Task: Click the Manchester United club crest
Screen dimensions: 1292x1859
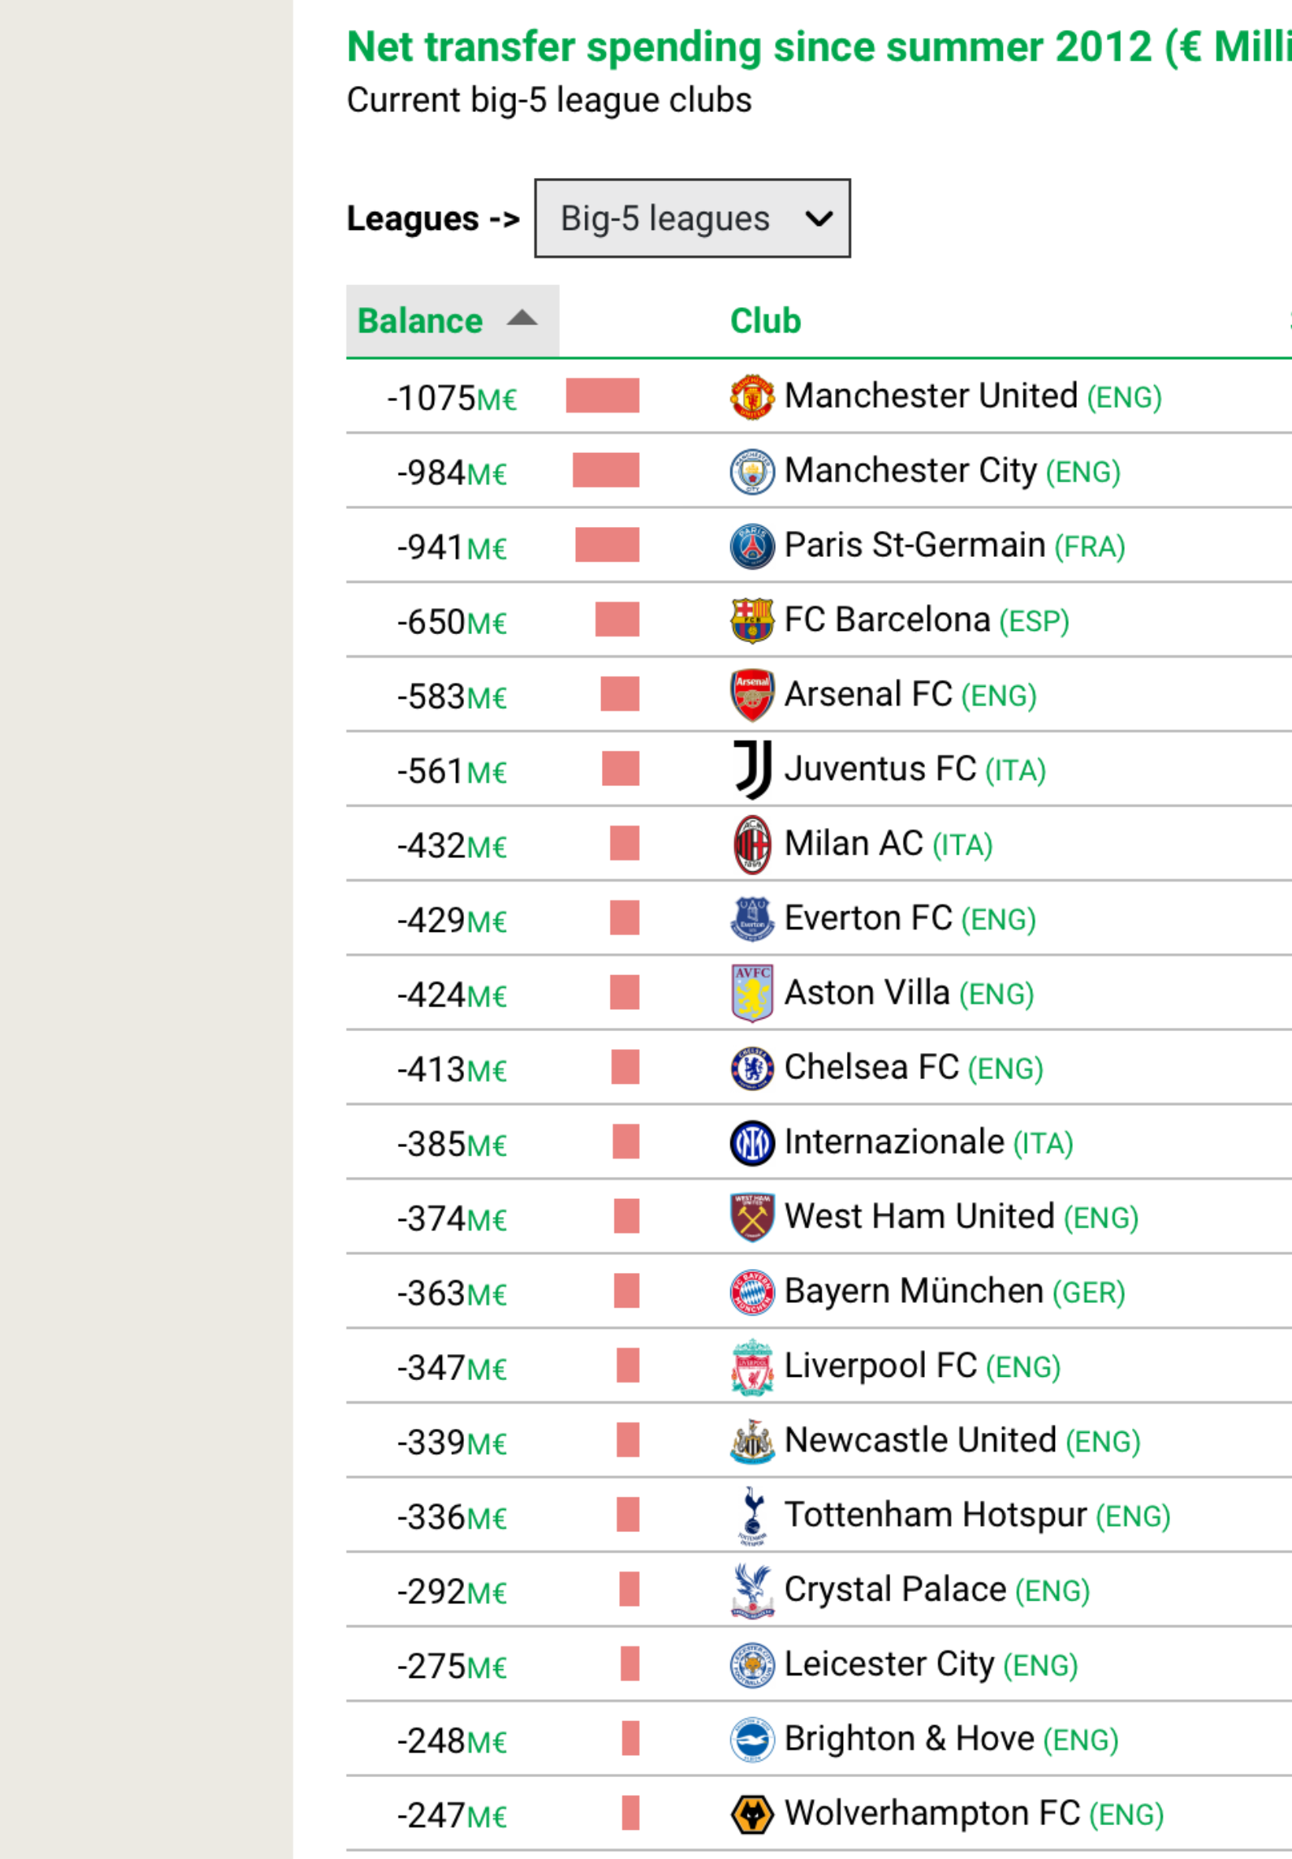Action: pyautogui.click(x=752, y=396)
